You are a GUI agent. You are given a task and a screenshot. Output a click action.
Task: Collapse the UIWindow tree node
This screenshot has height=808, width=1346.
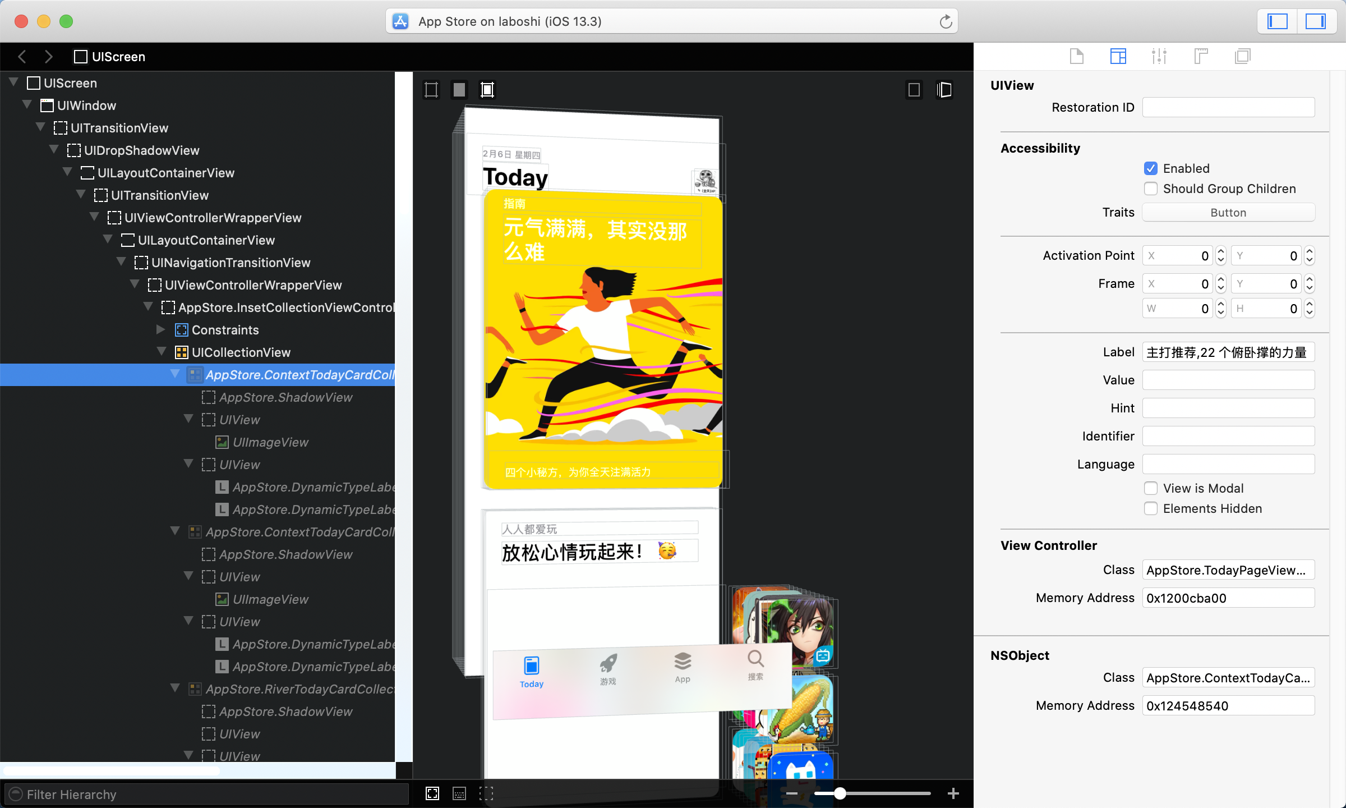pyautogui.click(x=27, y=105)
